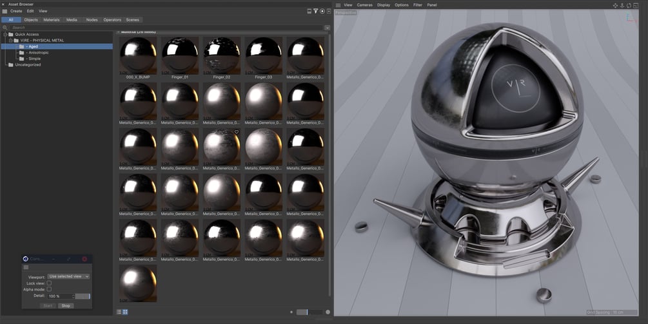The width and height of the screenshot is (648, 324).
Task: Click the viewport XYZ axis gizmo
Action: [632, 17]
